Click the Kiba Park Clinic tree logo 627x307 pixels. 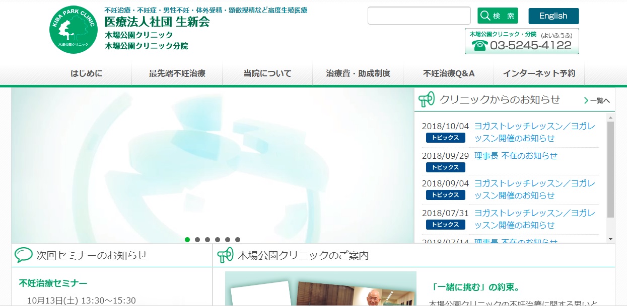click(x=73, y=30)
